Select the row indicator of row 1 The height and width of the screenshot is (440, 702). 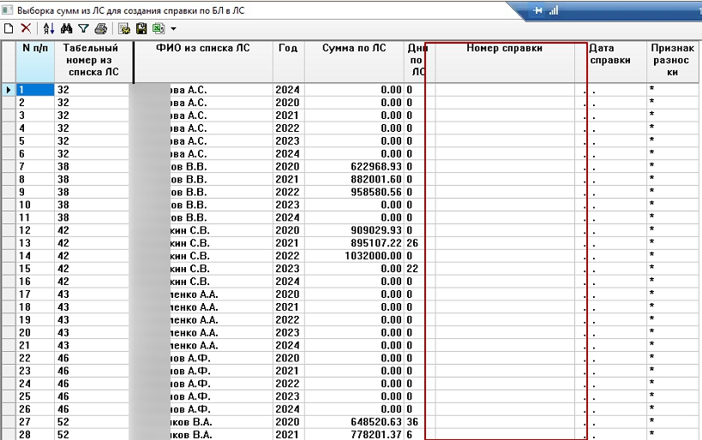click(x=9, y=90)
